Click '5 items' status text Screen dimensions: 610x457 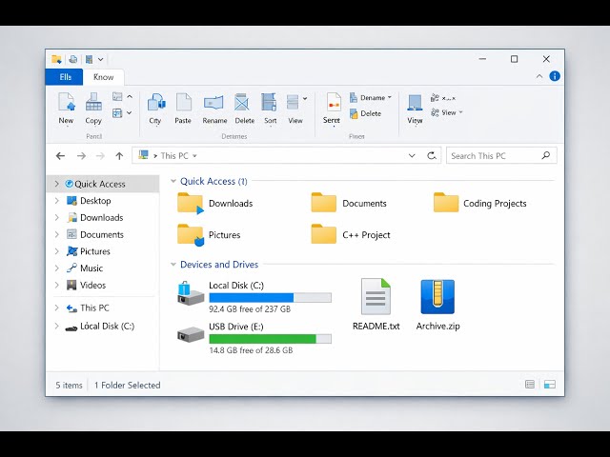click(x=69, y=385)
